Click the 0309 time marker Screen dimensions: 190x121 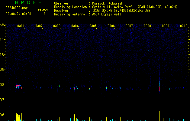click(x=166, y=26)
